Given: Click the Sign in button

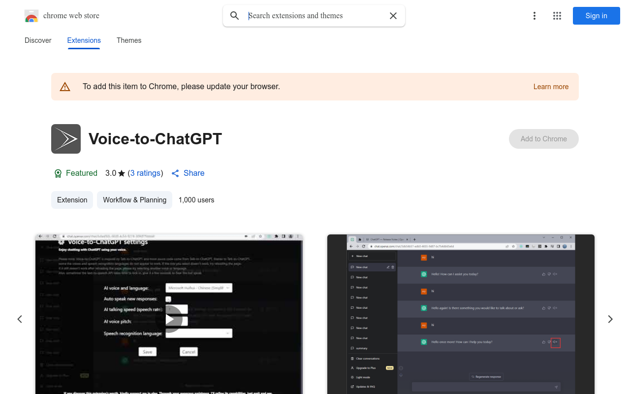Looking at the screenshot, I should (597, 16).
